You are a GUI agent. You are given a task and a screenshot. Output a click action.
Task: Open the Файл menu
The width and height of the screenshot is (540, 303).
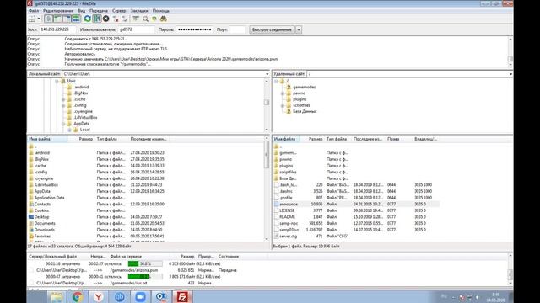tap(34, 11)
